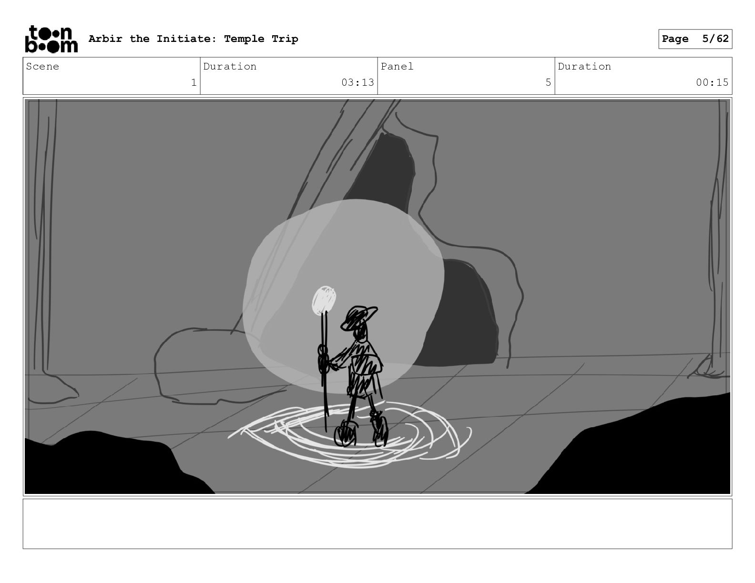Click scene number value '1'
755x583 pixels.
(x=194, y=82)
